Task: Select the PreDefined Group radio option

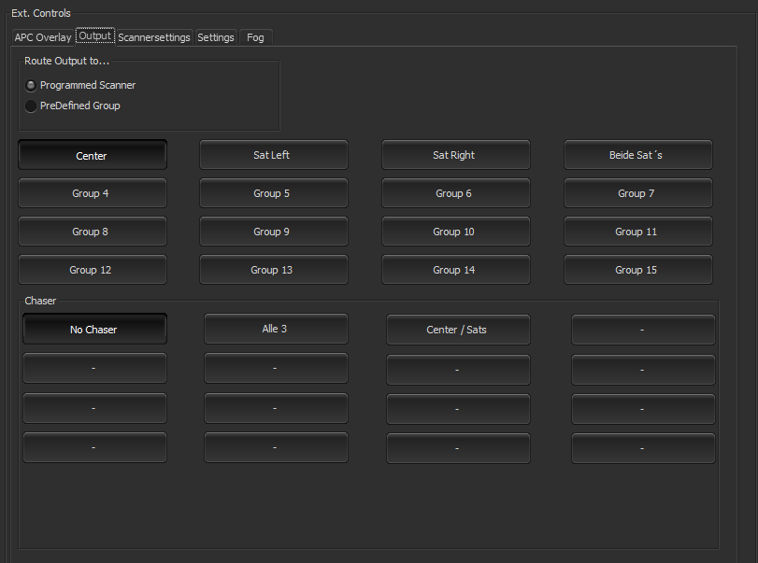Action: 32,106
